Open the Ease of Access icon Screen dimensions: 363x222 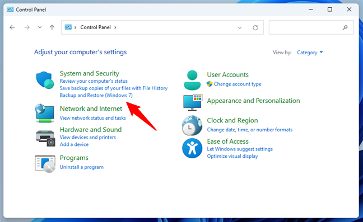[x=192, y=148]
